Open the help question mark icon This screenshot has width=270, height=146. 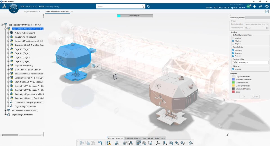click(267, 6)
